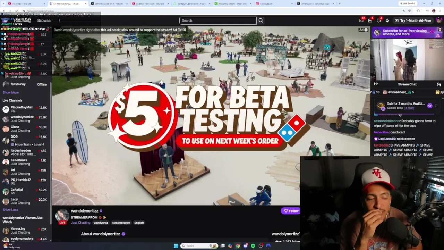
Task: Open FaZeBanks live channel avatar
Action: click(6, 162)
